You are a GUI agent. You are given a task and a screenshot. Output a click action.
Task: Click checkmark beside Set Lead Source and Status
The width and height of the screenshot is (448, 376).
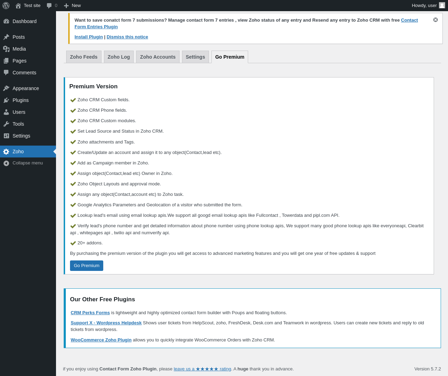73,132
